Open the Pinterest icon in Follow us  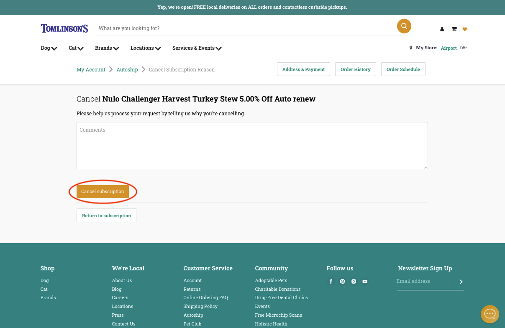click(x=342, y=282)
